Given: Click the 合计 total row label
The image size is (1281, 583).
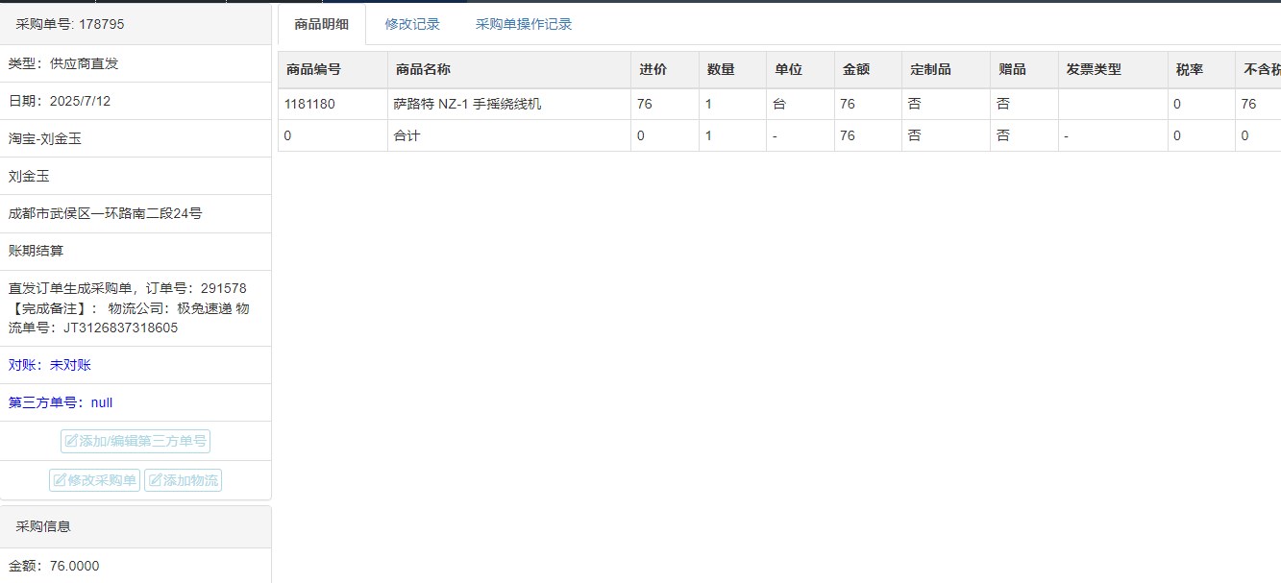Looking at the screenshot, I should (406, 135).
